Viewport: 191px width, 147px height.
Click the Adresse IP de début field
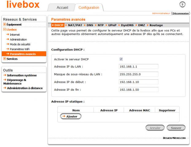coord(138,82)
